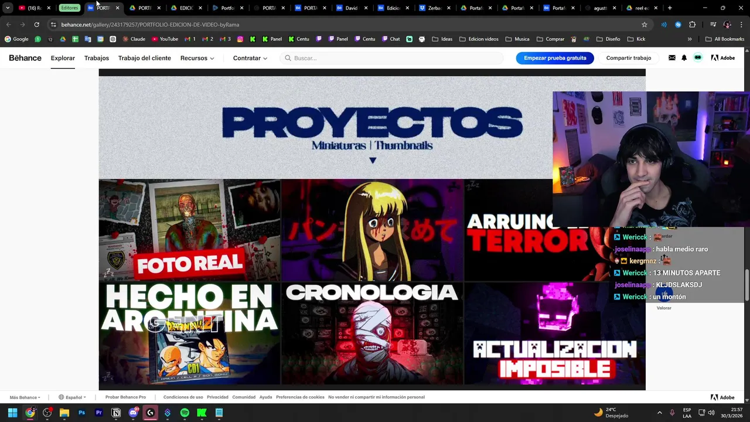Switch to the agusti browser tab
This screenshot has width=750, height=422.
pos(601,8)
